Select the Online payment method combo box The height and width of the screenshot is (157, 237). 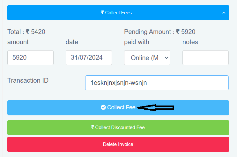pos(147,58)
